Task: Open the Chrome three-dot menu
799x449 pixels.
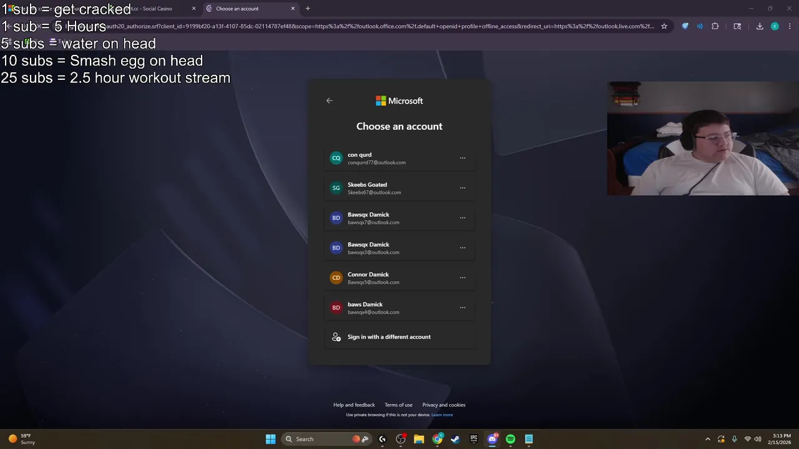Action: (x=790, y=26)
